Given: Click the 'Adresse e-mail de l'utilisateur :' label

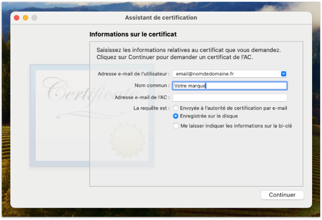Looking at the screenshot, I should 133,74.
